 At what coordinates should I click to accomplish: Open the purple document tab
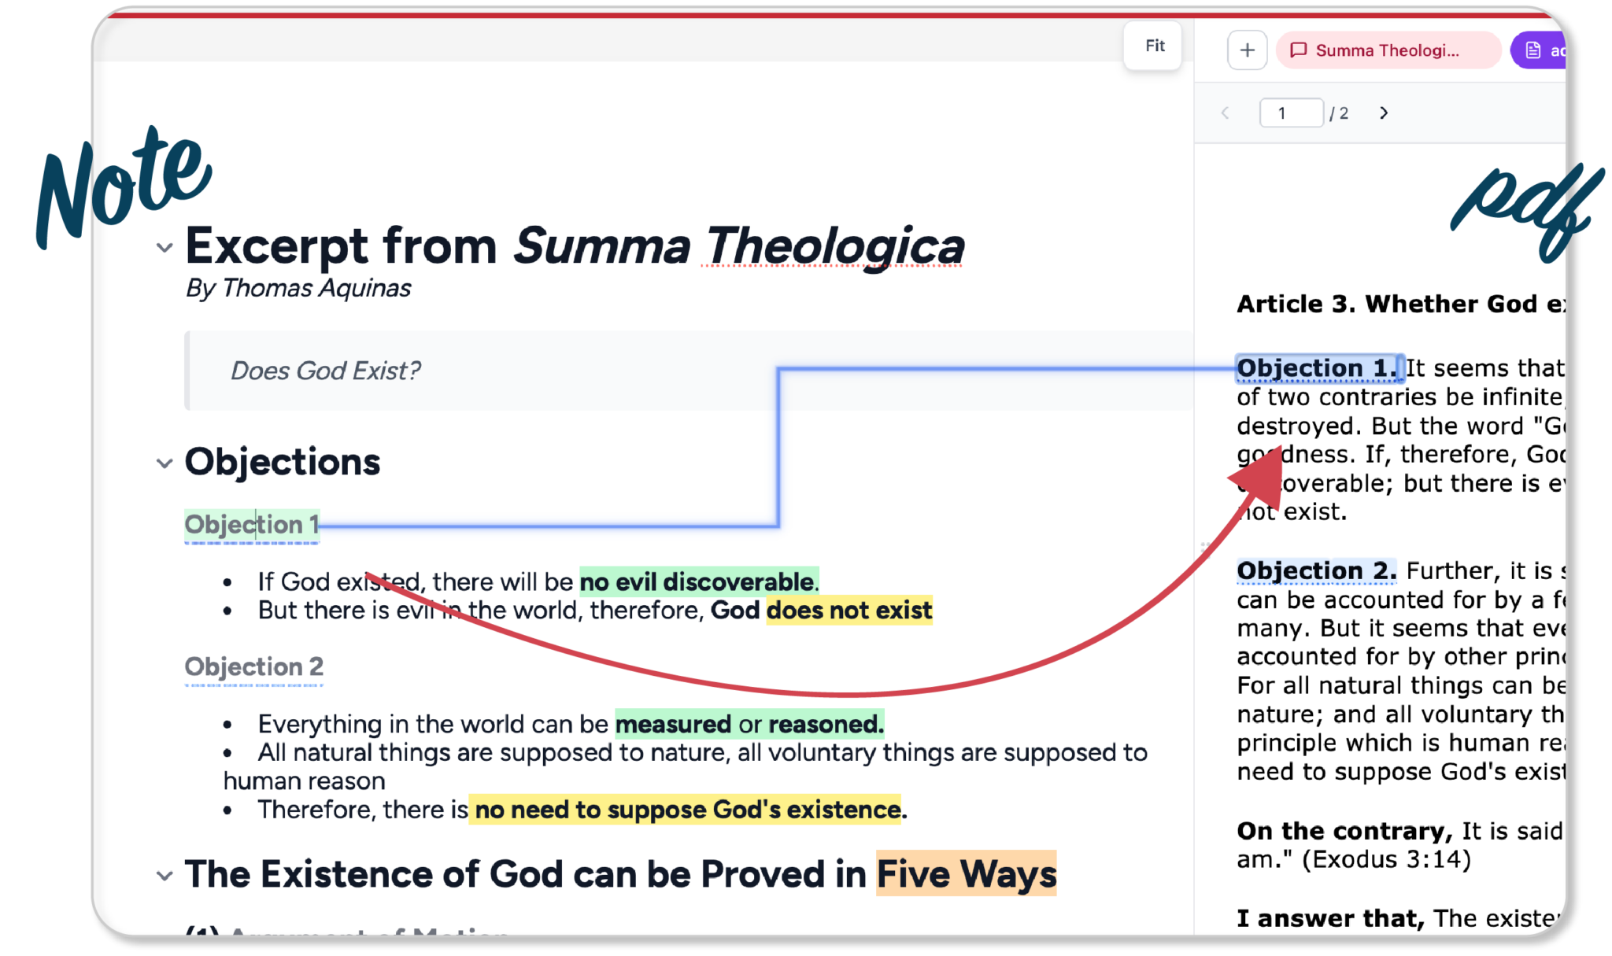point(1540,50)
